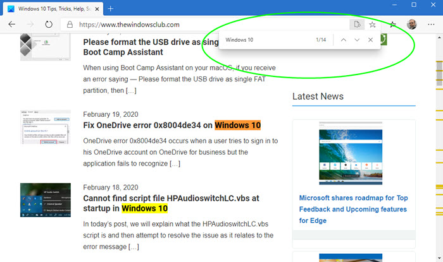Click the find box containing Windows 10
This screenshot has height=262, width=443.
[268, 40]
